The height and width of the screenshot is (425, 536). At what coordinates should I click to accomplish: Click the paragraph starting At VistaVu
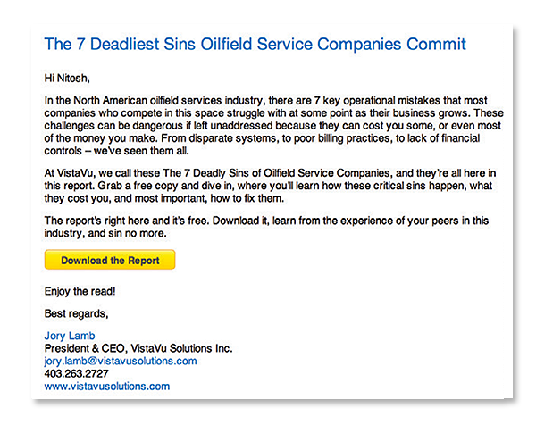[x=270, y=186]
